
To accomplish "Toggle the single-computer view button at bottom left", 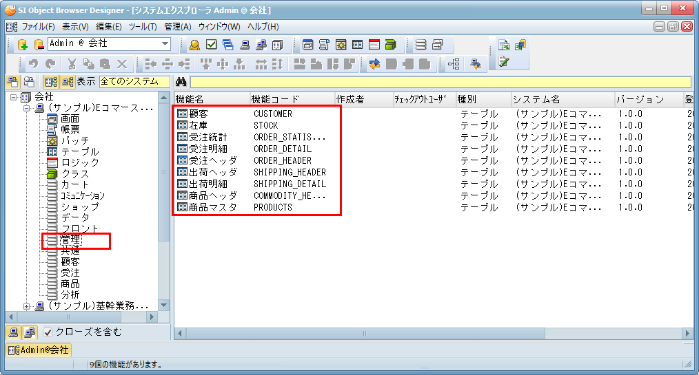I will coord(13,332).
